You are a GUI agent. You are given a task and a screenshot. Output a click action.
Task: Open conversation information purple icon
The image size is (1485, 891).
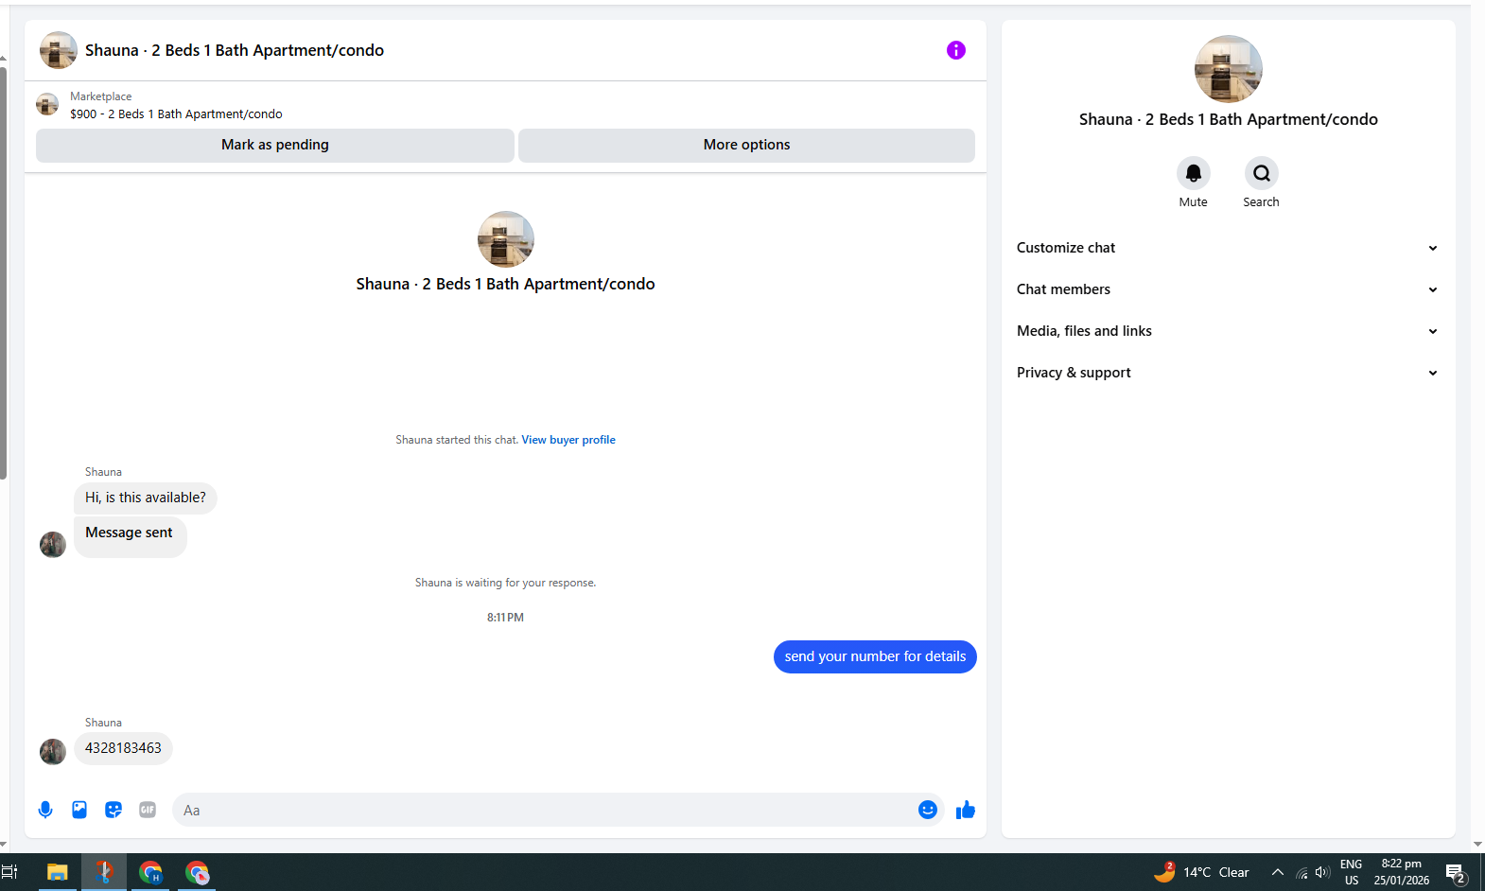coord(956,50)
